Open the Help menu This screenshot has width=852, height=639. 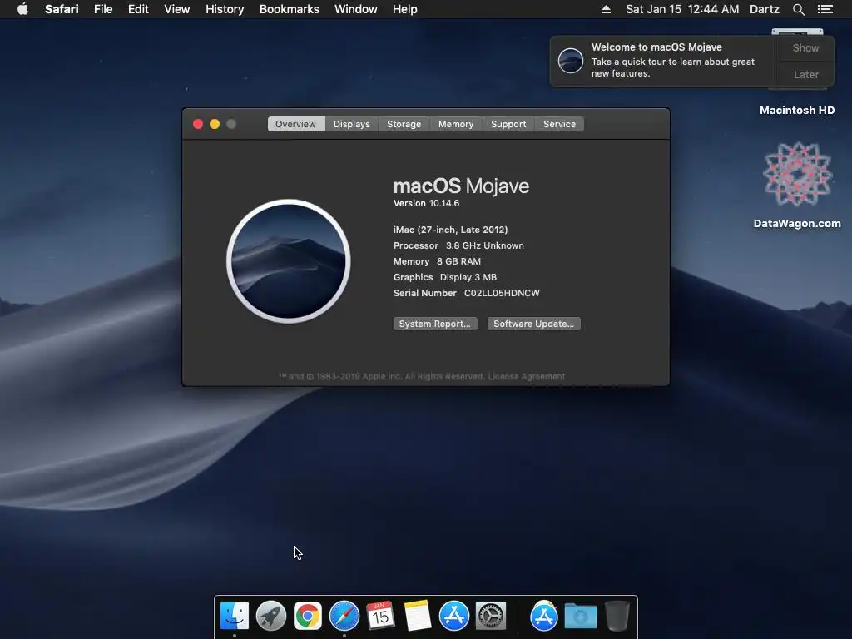coord(405,9)
